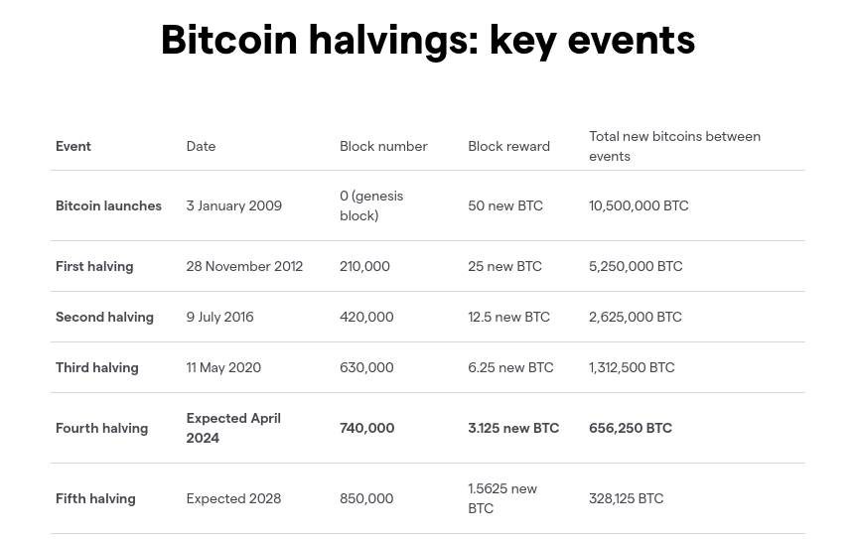Viewport: 854px width, 539px height.
Task: Click the '10,500,000 BTC' total cell
Action: pos(639,205)
